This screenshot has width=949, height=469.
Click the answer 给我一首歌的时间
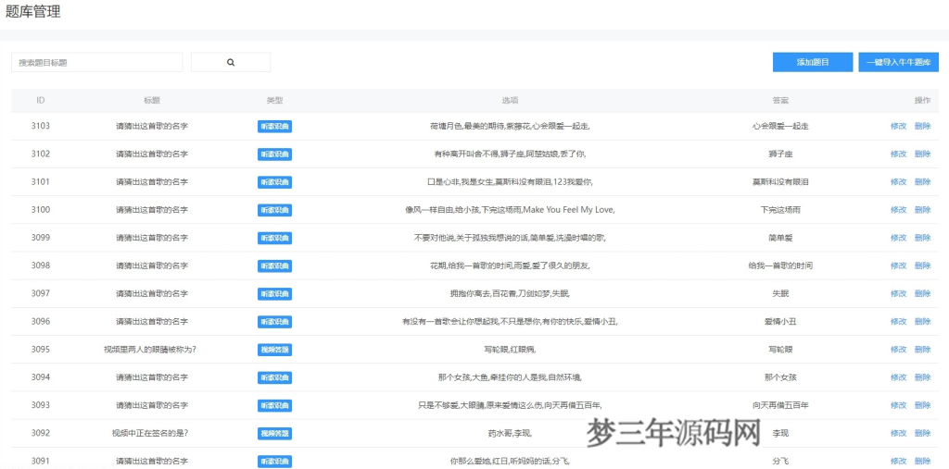point(780,265)
